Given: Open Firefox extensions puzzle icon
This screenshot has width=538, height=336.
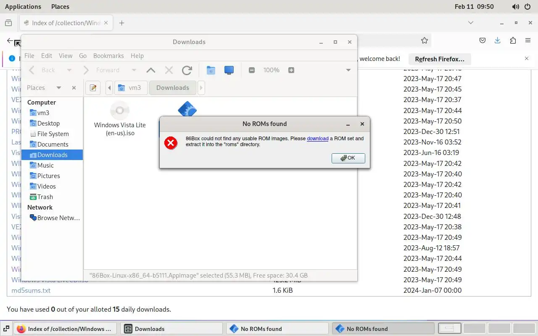Looking at the screenshot, I should click(x=513, y=41).
